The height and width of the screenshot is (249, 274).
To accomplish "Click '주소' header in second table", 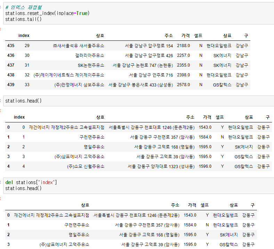I will 190,117.
